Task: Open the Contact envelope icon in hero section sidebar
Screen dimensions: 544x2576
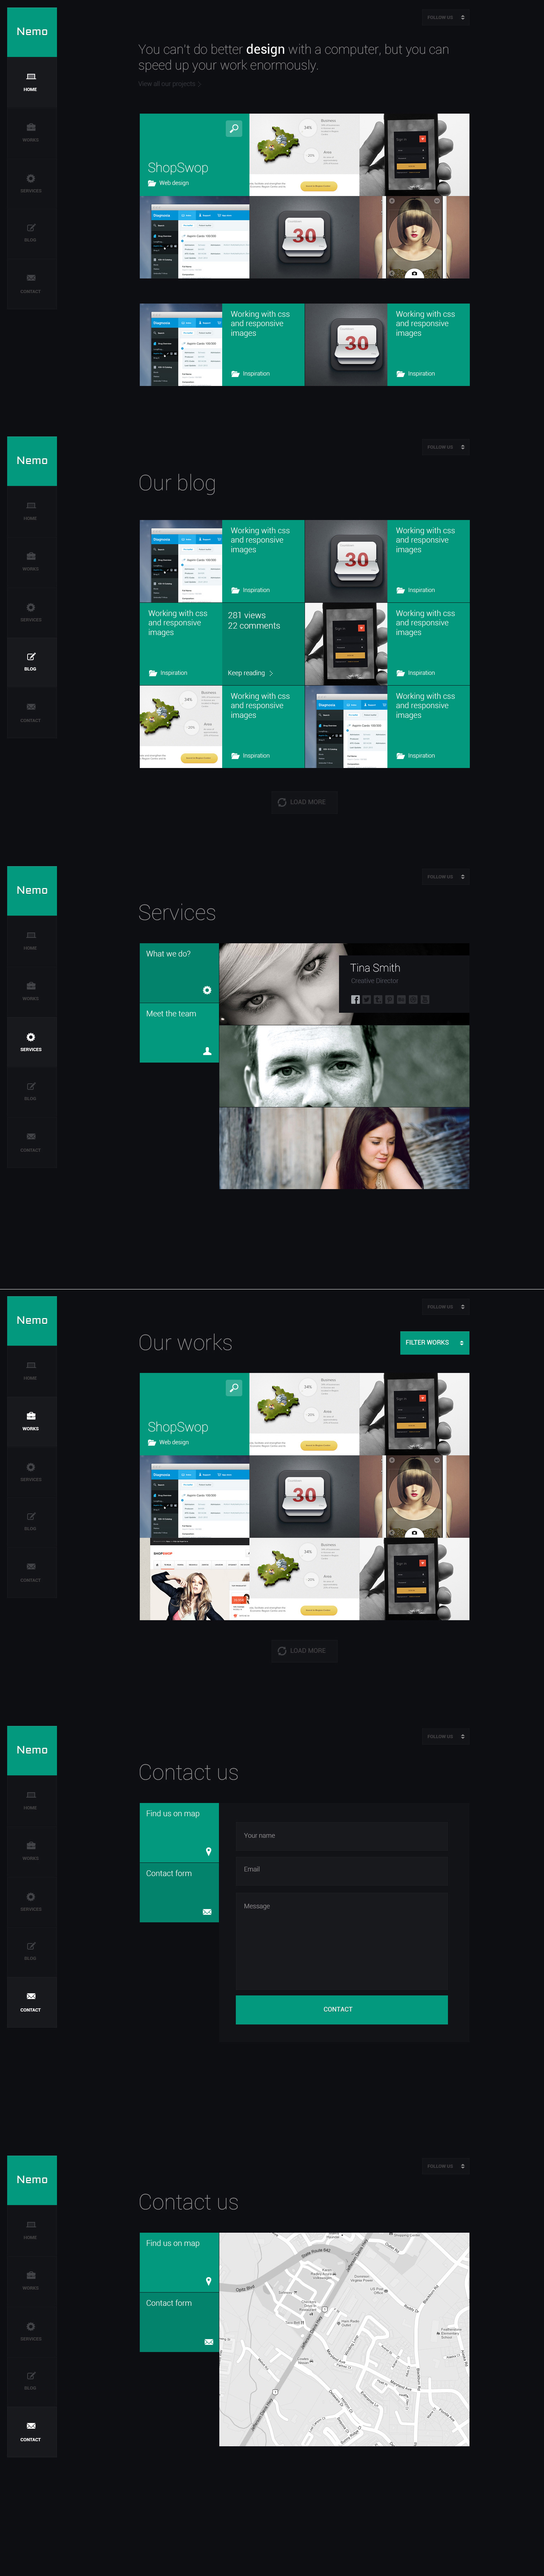Action: [x=31, y=278]
